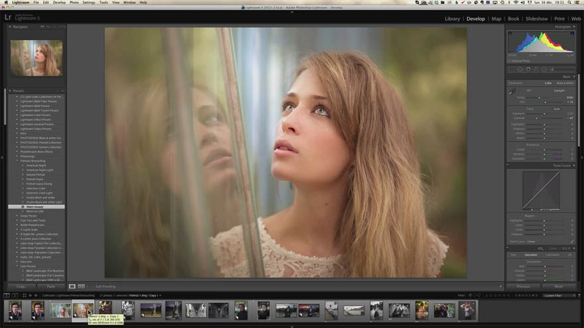The image size is (584, 328).
Task: Open the Apple menu icon
Action: tap(5, 2)
